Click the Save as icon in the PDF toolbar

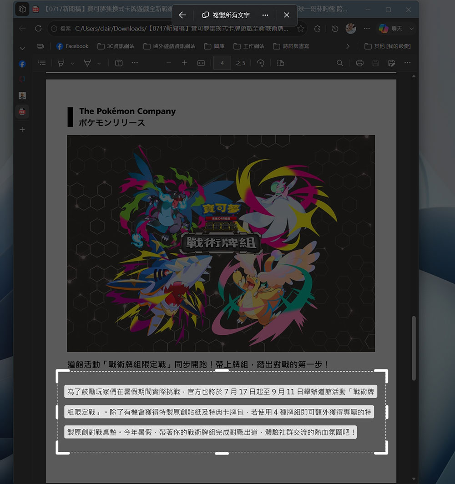coord(392,63)
